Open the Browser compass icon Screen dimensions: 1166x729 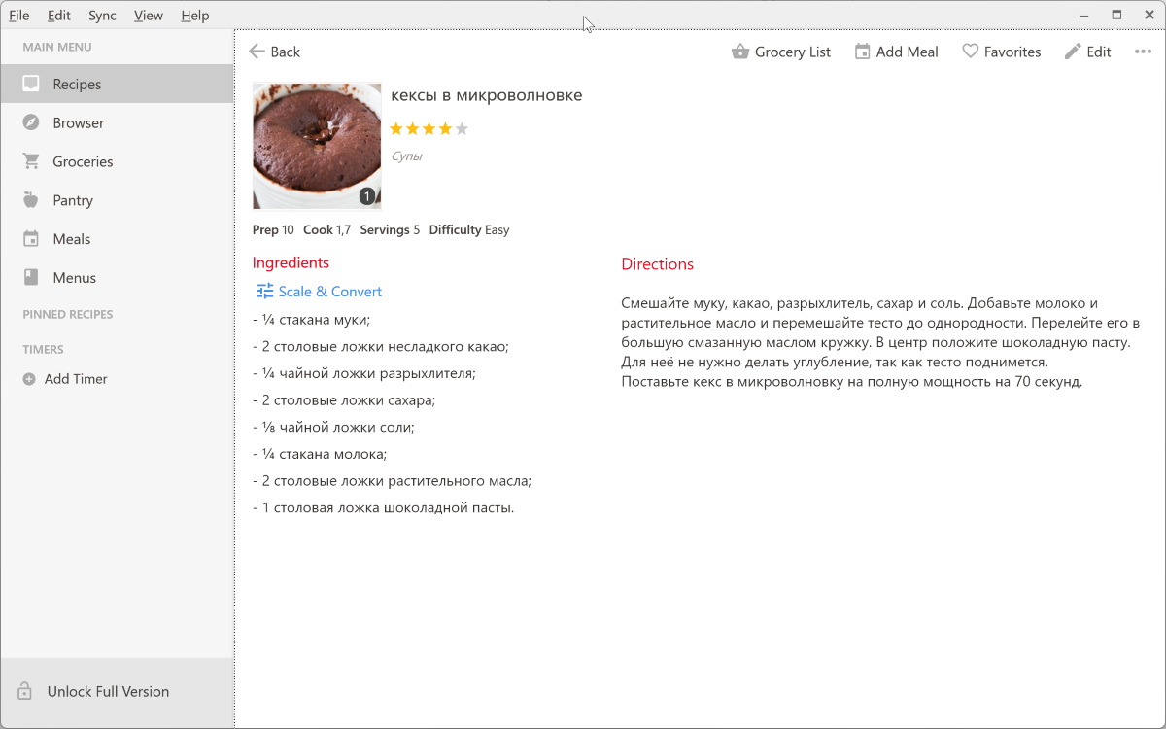point(31,122)
